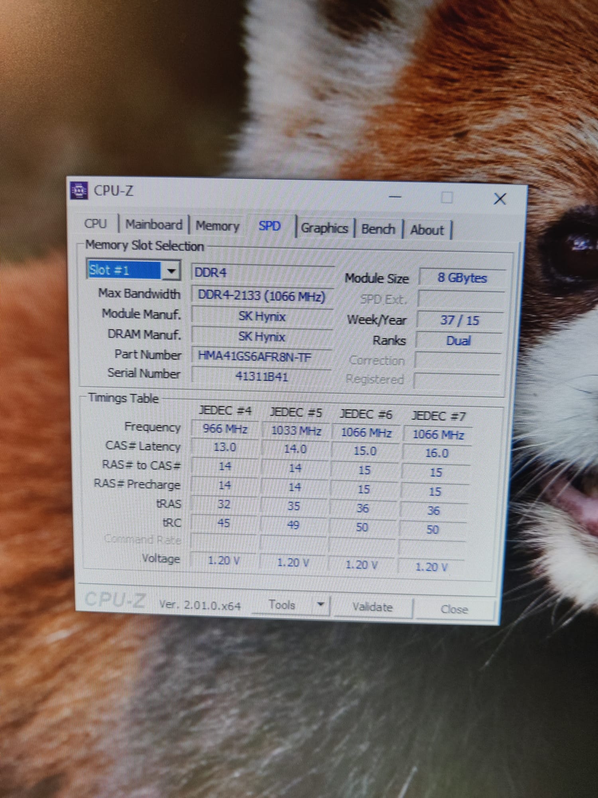Select part number HMA41GS6AFR8N-TF
The height and width of the screenshot is (798, 598).
pyautogui.click(x=261, y=356)
